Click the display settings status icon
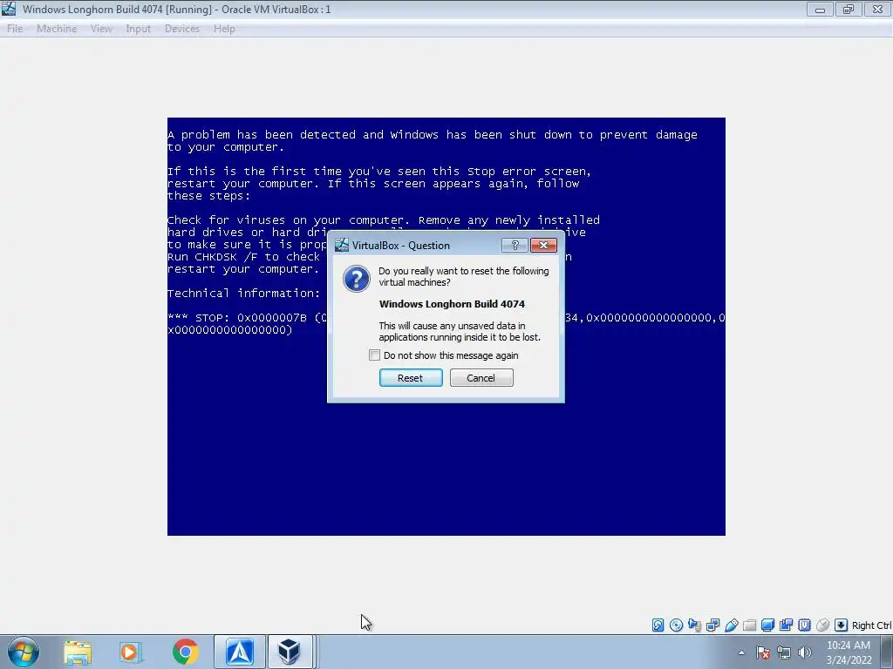 767,625
